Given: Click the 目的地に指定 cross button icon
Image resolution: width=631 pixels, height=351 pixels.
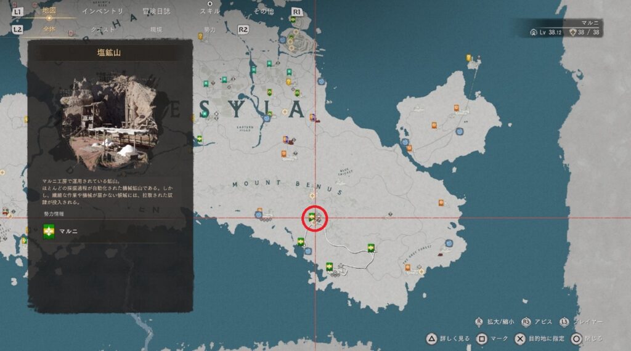Looking at the screenshot, I should point(520,339).
